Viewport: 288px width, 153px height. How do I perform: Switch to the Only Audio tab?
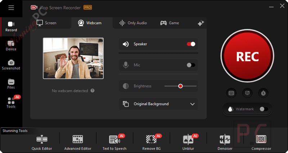[x=133, y=23]
